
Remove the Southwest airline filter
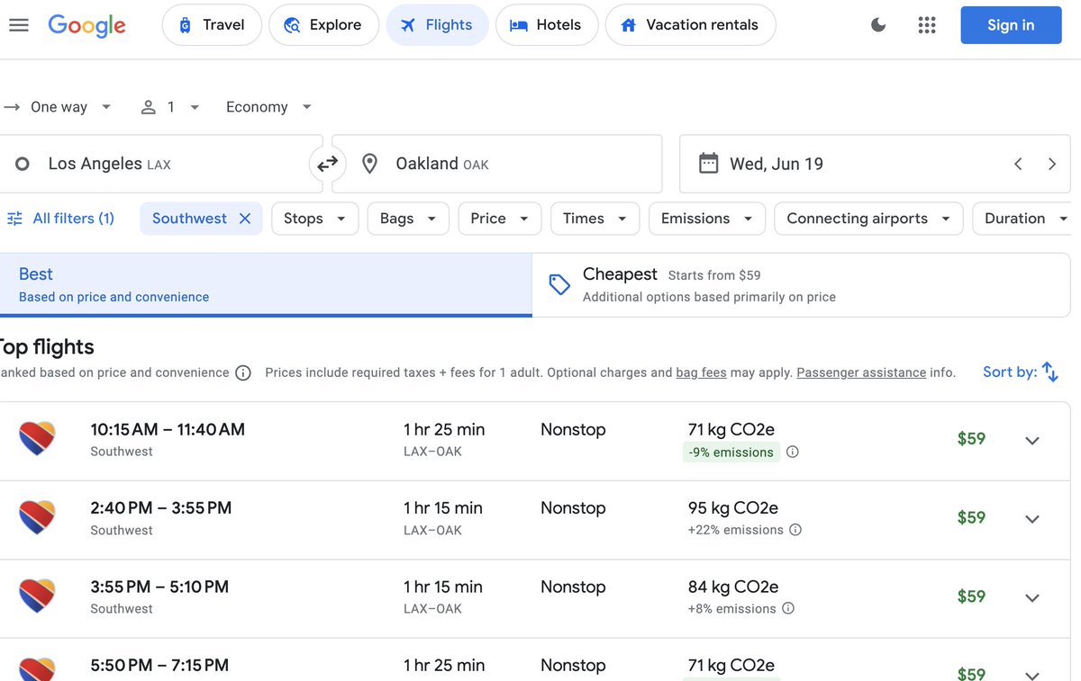pyautogui.click(x=245, y=219)
